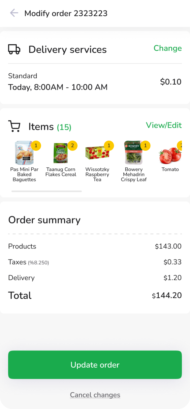Open View/Edit for items
The image size is (190, 409).
(164, 125)
